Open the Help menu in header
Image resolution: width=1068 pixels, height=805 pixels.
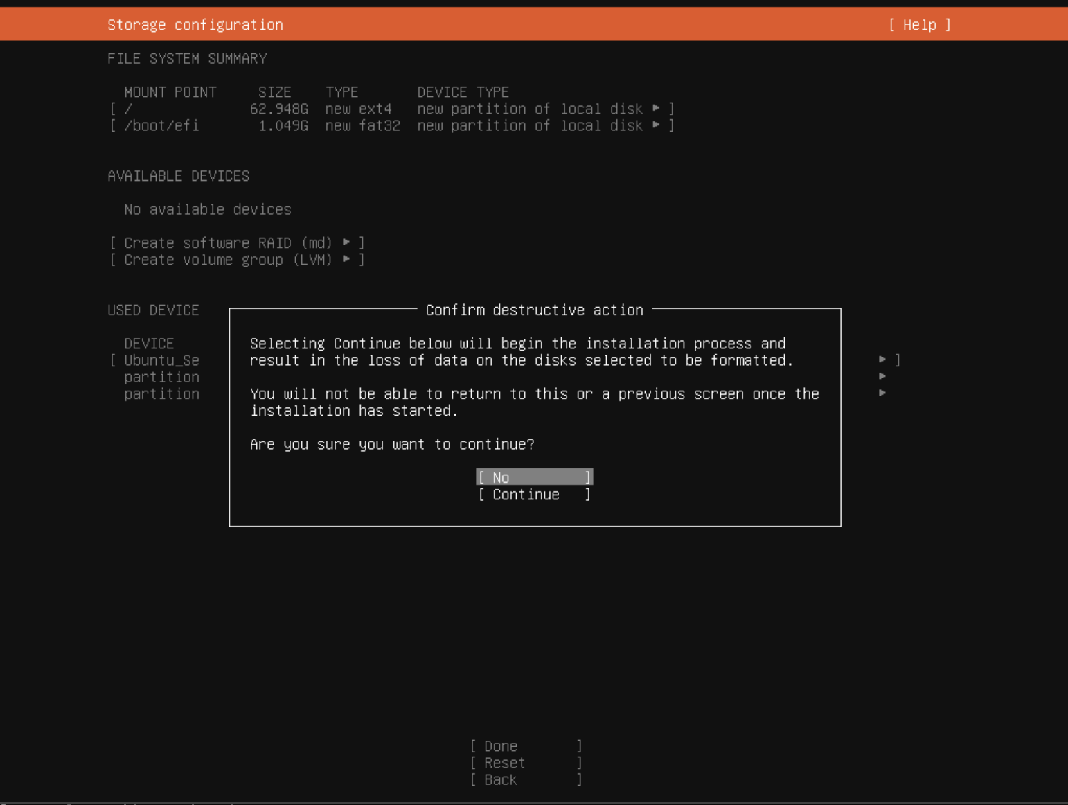click(919, 25)
